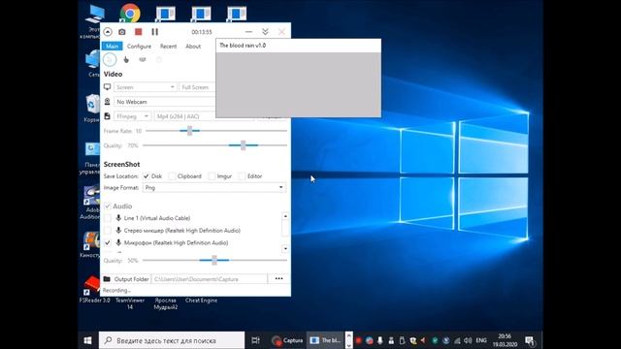Image resolution: width=621 pixels, height=349 pixels.
Task: Click the ENG language indicator
Action: pyautogui.click(x=481, y=340)
